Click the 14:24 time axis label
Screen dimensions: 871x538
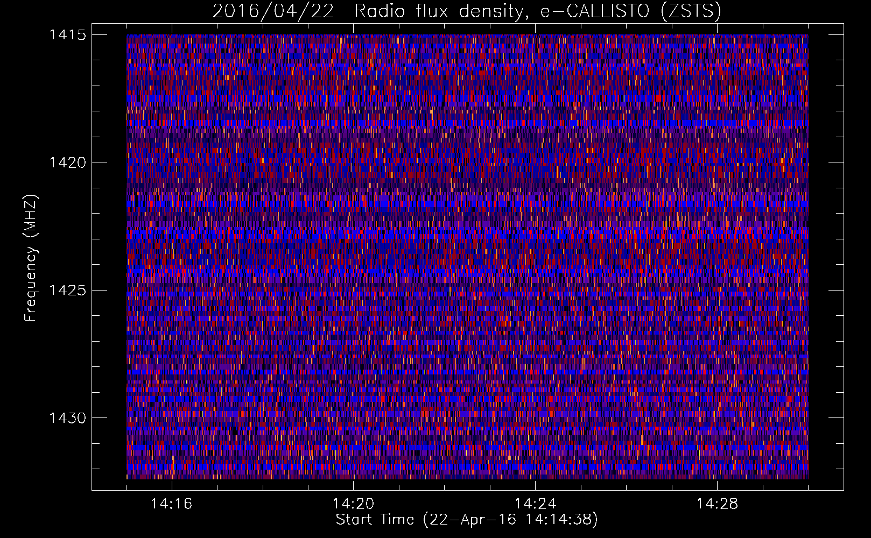click(x=536, y=504)
